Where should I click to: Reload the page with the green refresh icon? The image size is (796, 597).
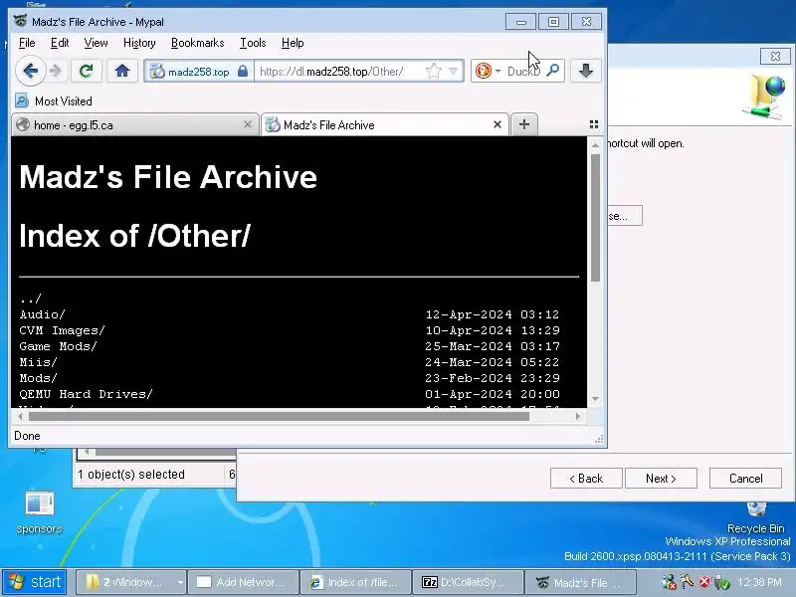[86, 71]
